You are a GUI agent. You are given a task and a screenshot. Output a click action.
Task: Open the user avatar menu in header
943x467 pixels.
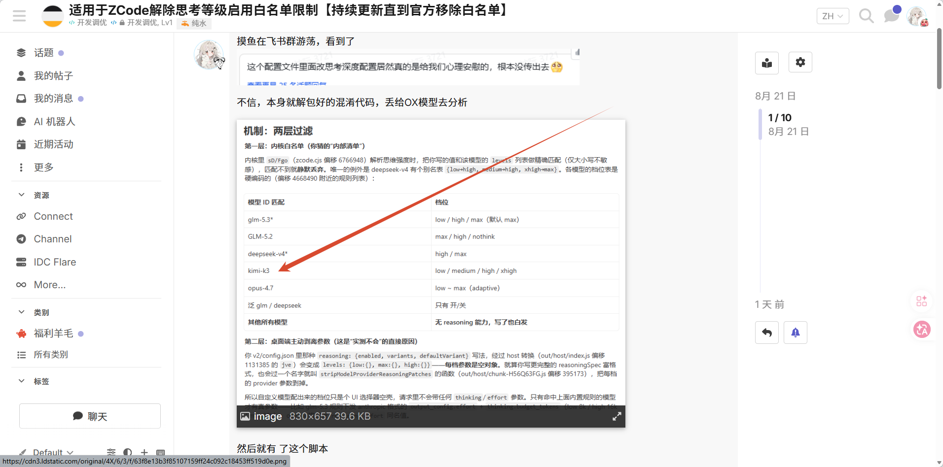(917, 16)
